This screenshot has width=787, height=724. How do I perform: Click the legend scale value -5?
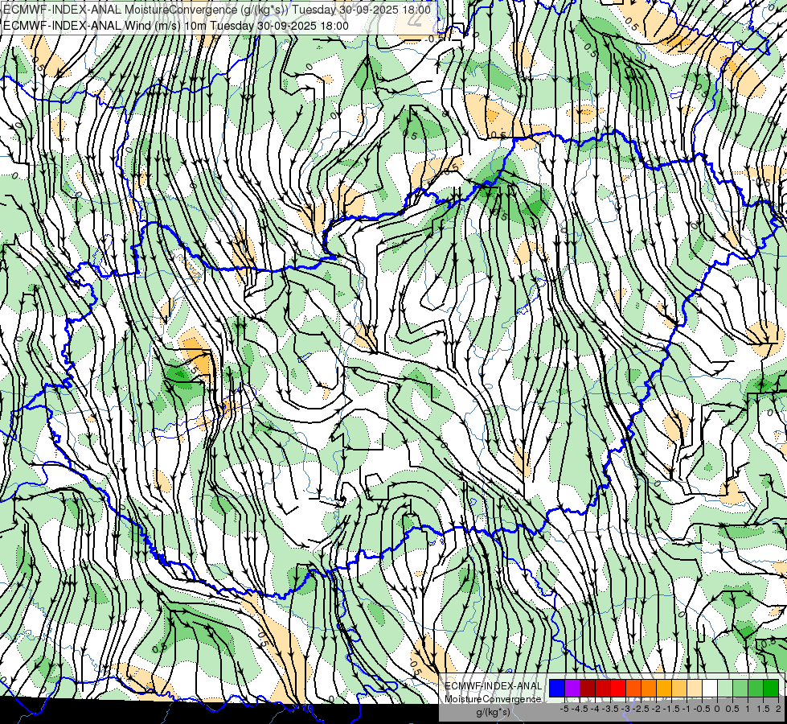(x=564, y=709)
